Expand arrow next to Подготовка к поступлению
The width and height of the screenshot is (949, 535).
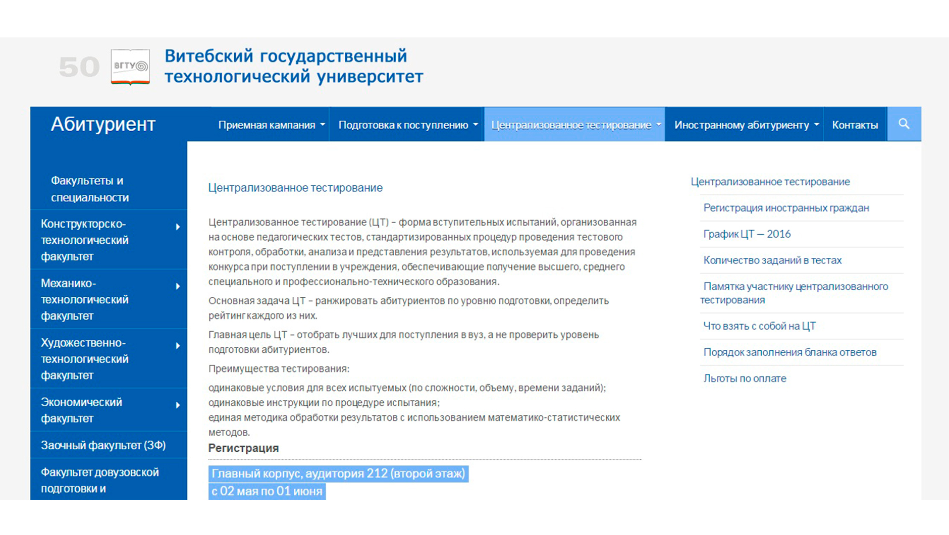[x=476, y=125]
